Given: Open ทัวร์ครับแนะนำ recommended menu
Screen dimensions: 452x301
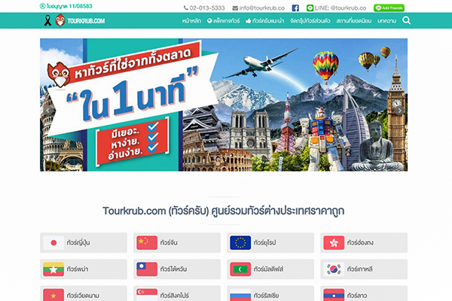Looking at the screenshot, I should pyautogui.click(x=264, y=21).
